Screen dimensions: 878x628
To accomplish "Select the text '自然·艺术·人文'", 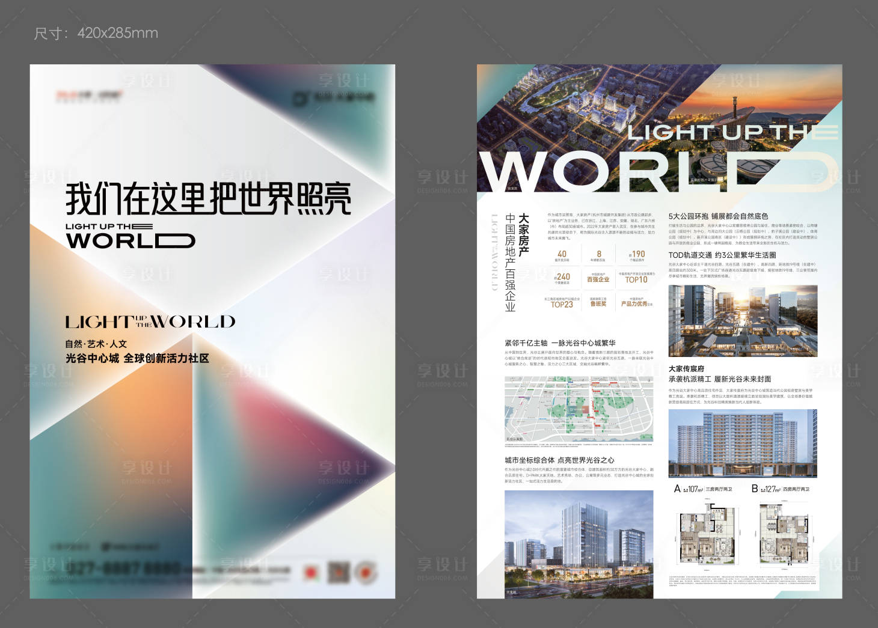I will [x=96, y=344].
